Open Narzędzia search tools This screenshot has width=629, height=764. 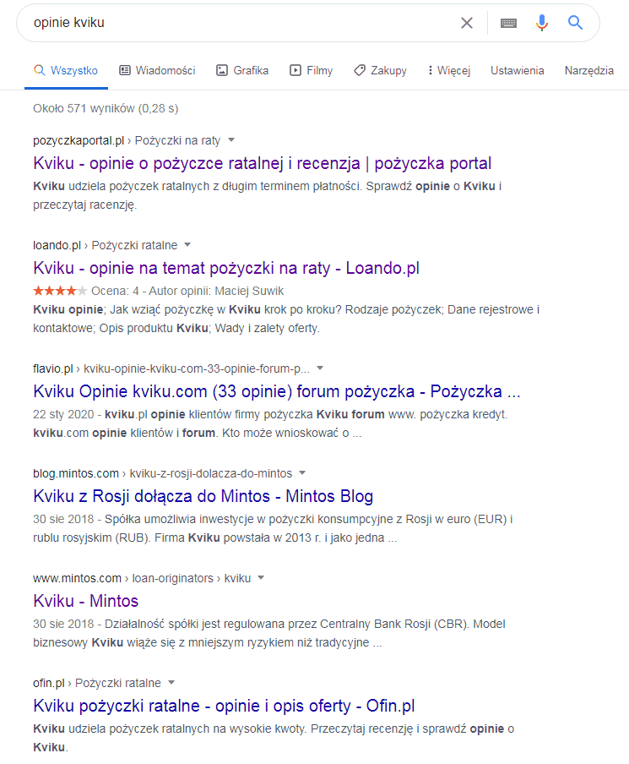tap(588, 71)
